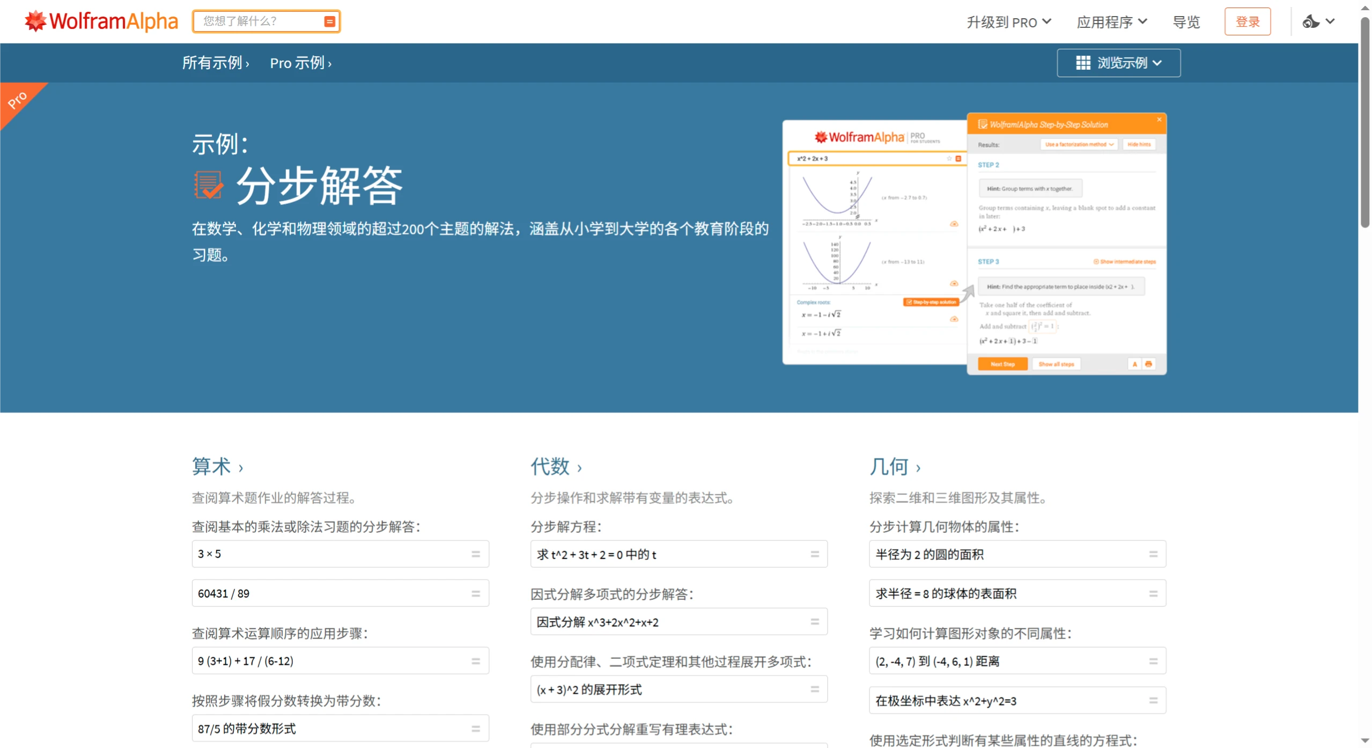Click the page vertical scrollbar thumb
Image resolution: width=1372 pixels, height=748 pixels.
[1365, 122]
